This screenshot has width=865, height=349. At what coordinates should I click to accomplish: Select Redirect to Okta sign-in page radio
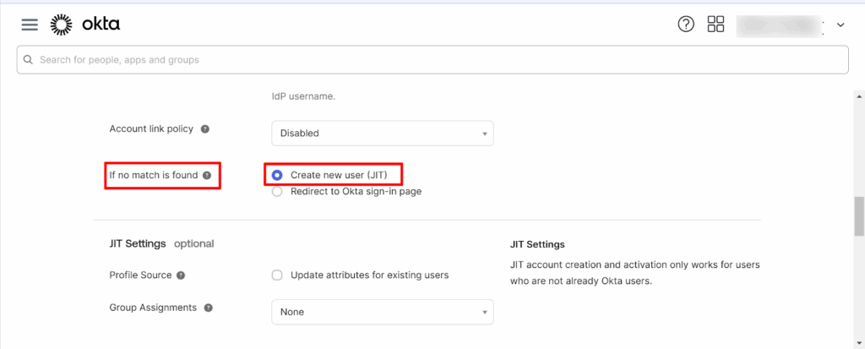coord(277,192)
